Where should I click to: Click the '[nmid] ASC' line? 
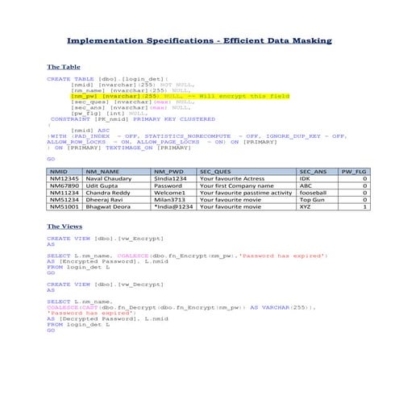(90, 131)
